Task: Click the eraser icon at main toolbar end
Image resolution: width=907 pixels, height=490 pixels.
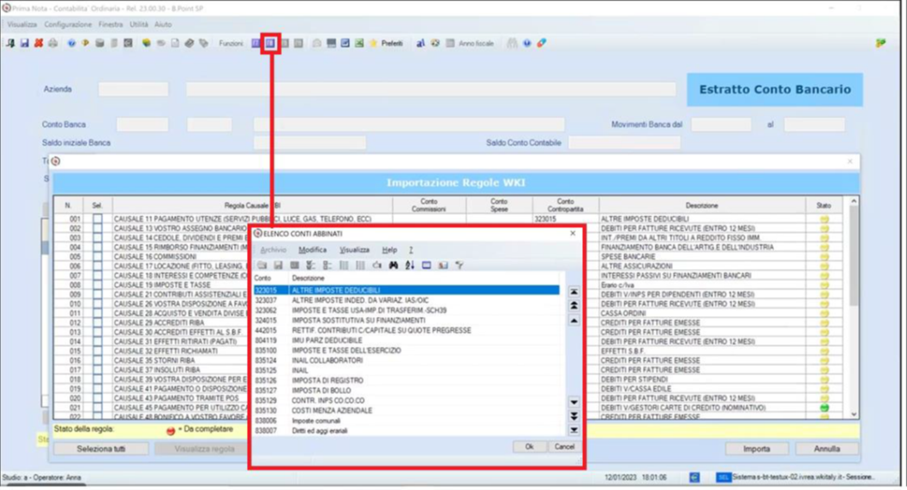Action: 542,44
